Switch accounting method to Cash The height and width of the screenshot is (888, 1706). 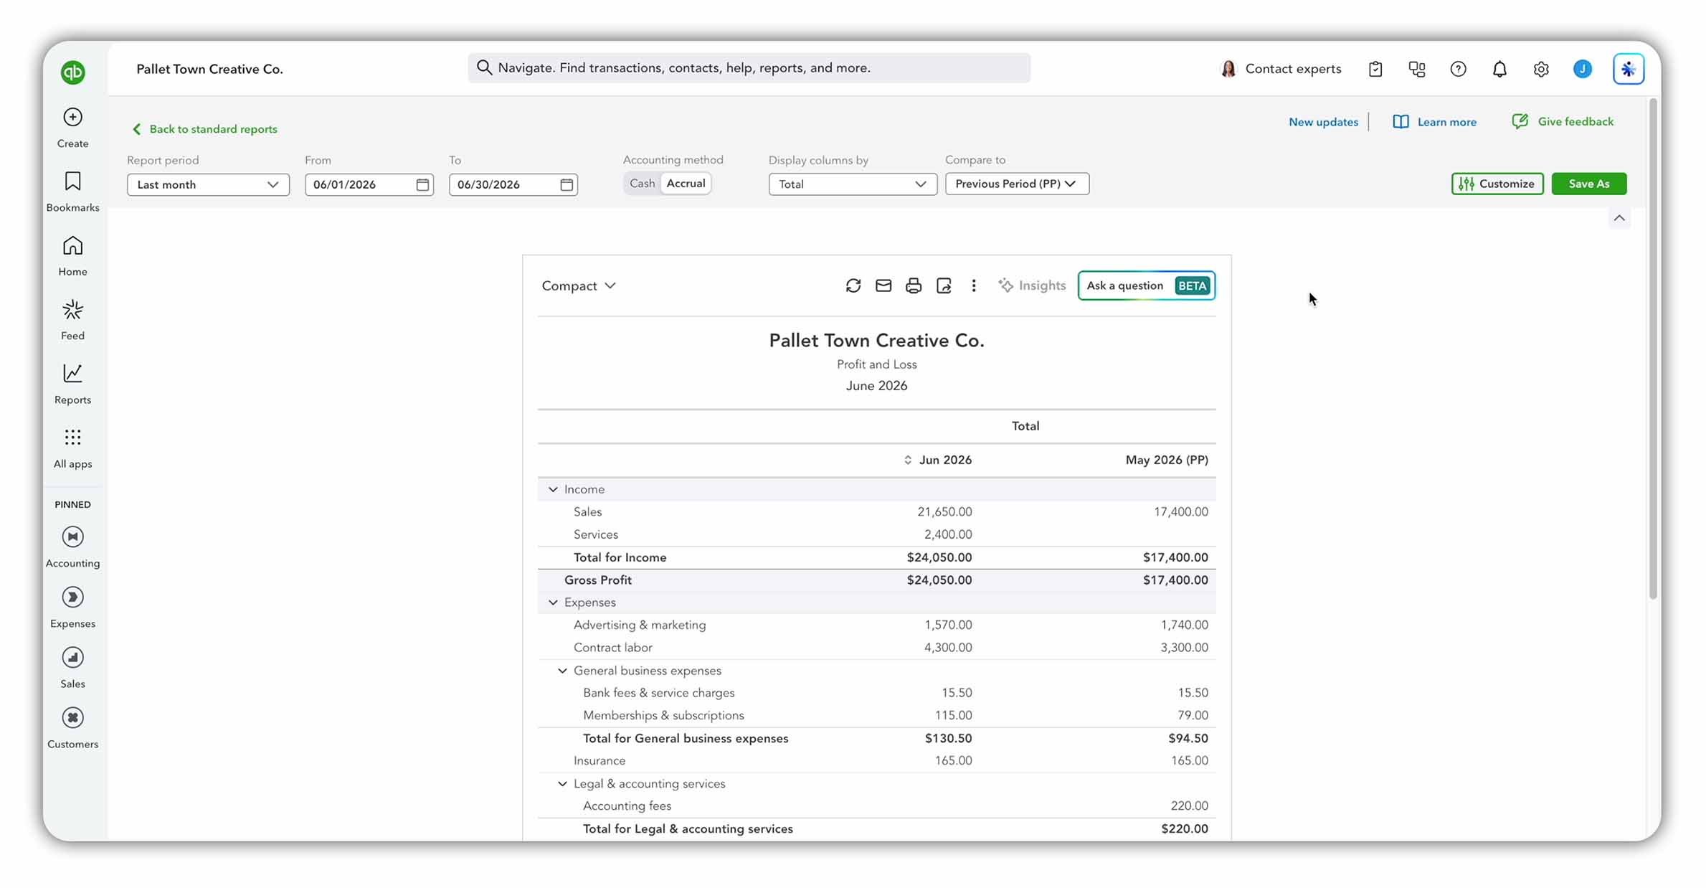tap(642, 184)
